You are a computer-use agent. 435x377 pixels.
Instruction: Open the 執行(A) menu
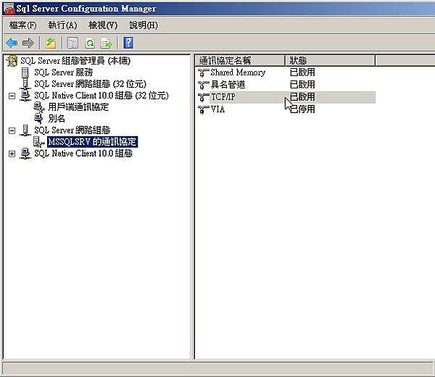point(62,25)
